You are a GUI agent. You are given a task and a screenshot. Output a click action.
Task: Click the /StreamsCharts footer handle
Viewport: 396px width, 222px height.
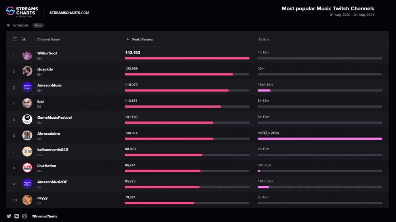pyautogui.click(x=44, y=216)
